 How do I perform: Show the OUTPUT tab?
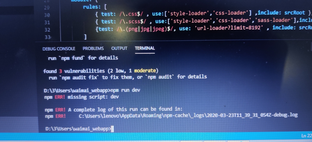click(119, 48)
